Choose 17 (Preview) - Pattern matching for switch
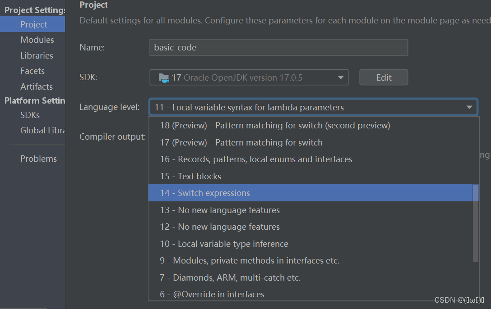This screenshot has width=491, height=309. coord(310,142)
